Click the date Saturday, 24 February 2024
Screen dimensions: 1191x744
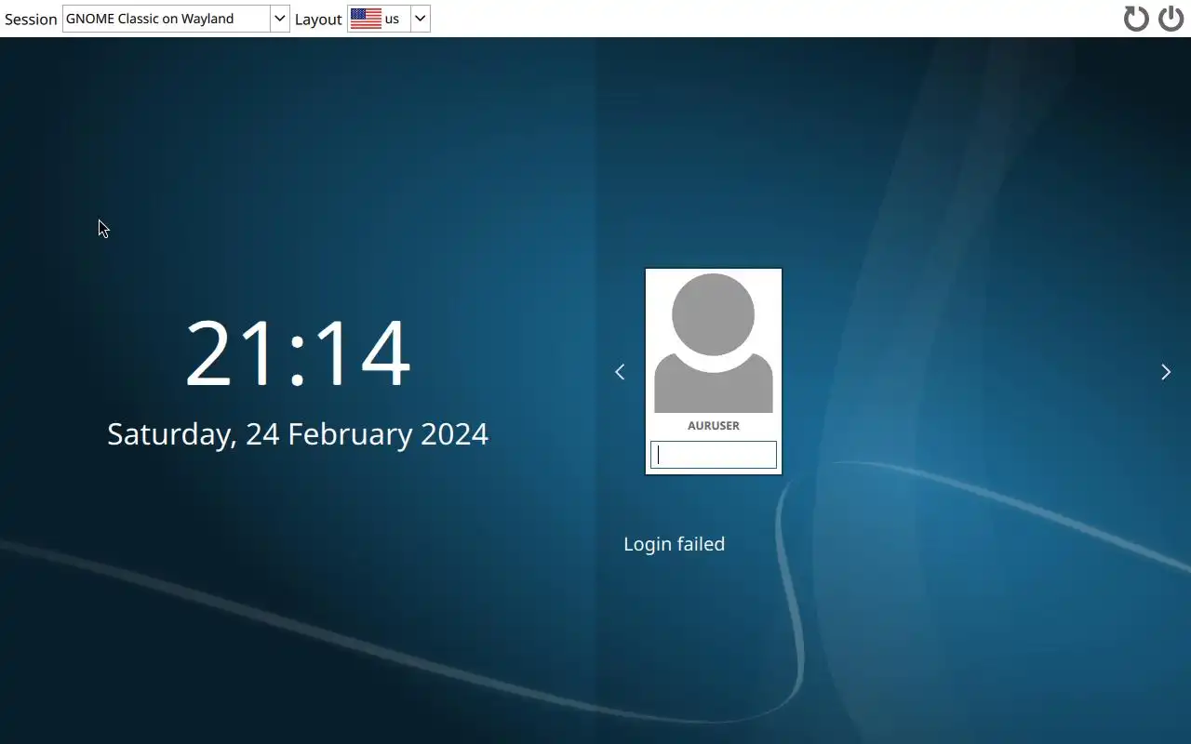298,434
